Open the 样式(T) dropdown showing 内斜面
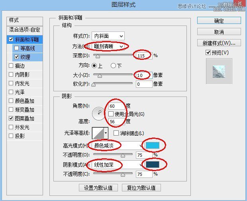Image resolution: width=247 pixels, height=201 pixels. point(108,36)
